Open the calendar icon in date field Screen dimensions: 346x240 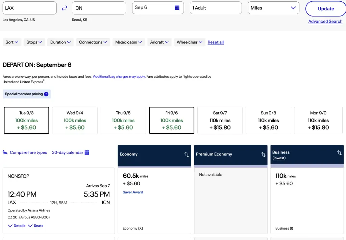(x=177, y=8)
